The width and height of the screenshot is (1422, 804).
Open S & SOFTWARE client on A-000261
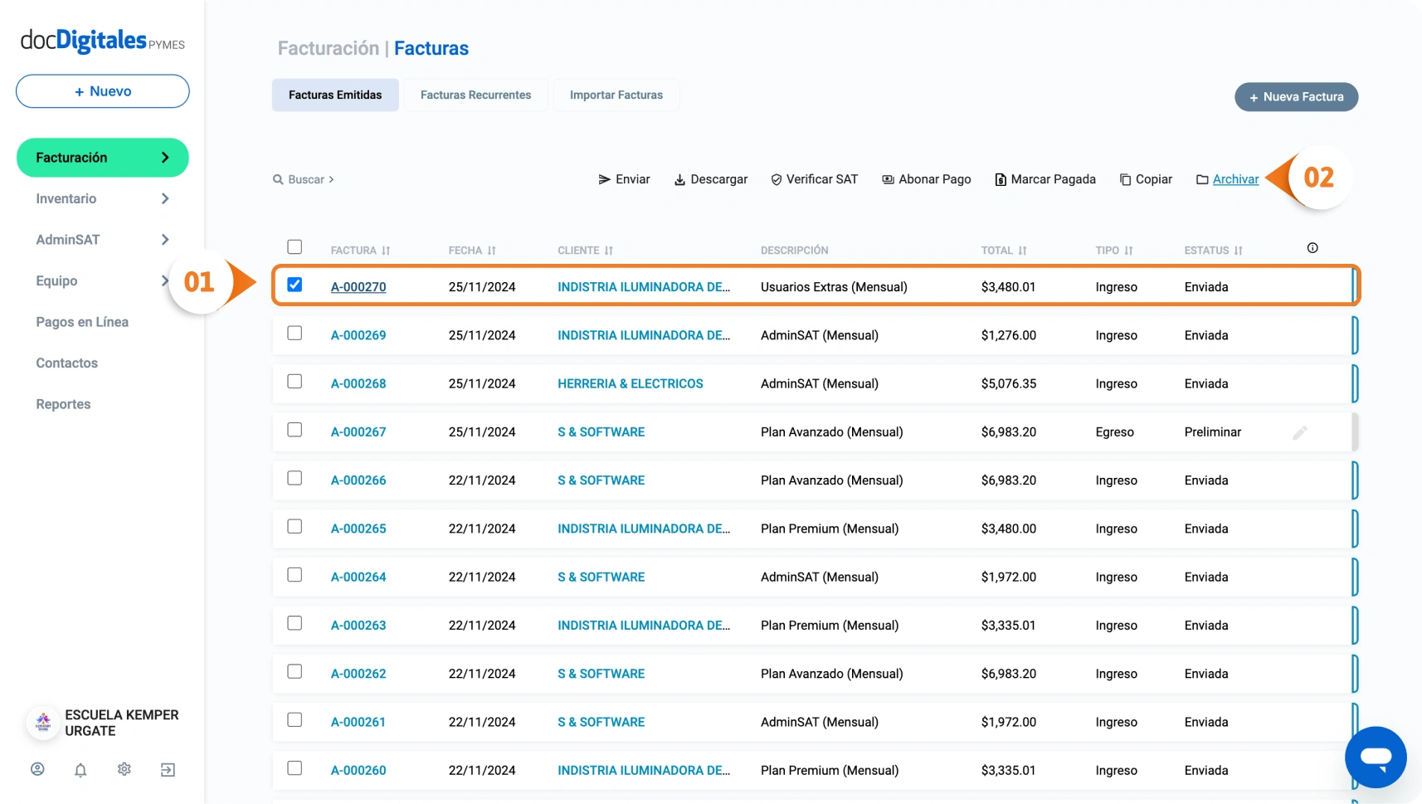tap(601, 723)
